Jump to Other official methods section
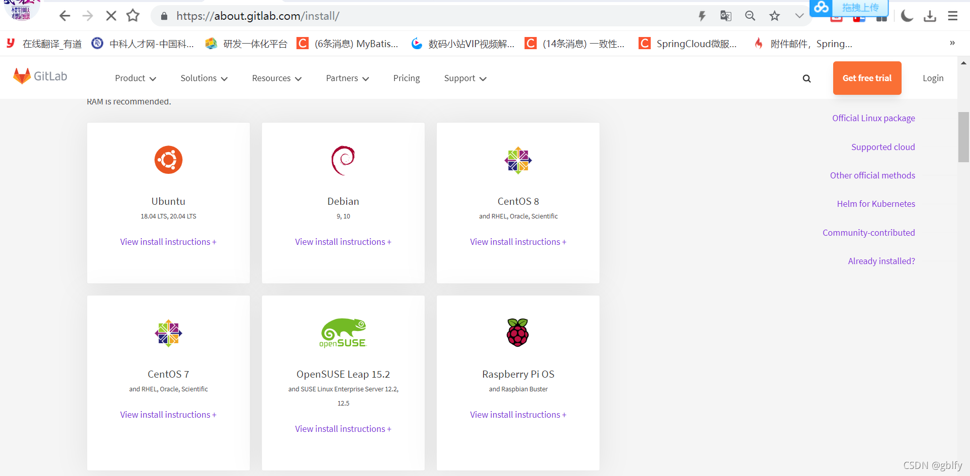The image size is (970, 476). (873, 175)
